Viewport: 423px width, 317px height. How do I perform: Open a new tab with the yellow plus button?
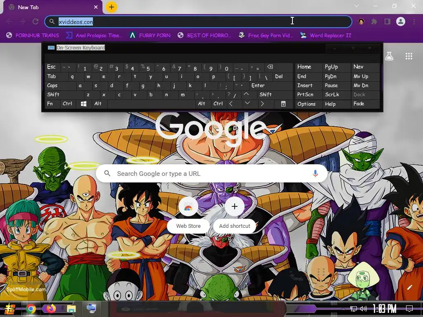tap(112, 7)
